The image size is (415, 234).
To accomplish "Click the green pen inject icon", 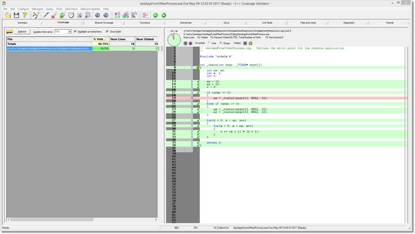I will click(x=46, y=16).
